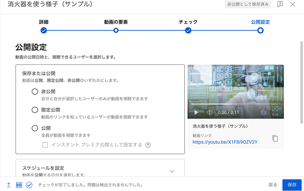This screenshot has width=304, height=191.
Task: Jump to the チェック step
Action: pos(188,30)
